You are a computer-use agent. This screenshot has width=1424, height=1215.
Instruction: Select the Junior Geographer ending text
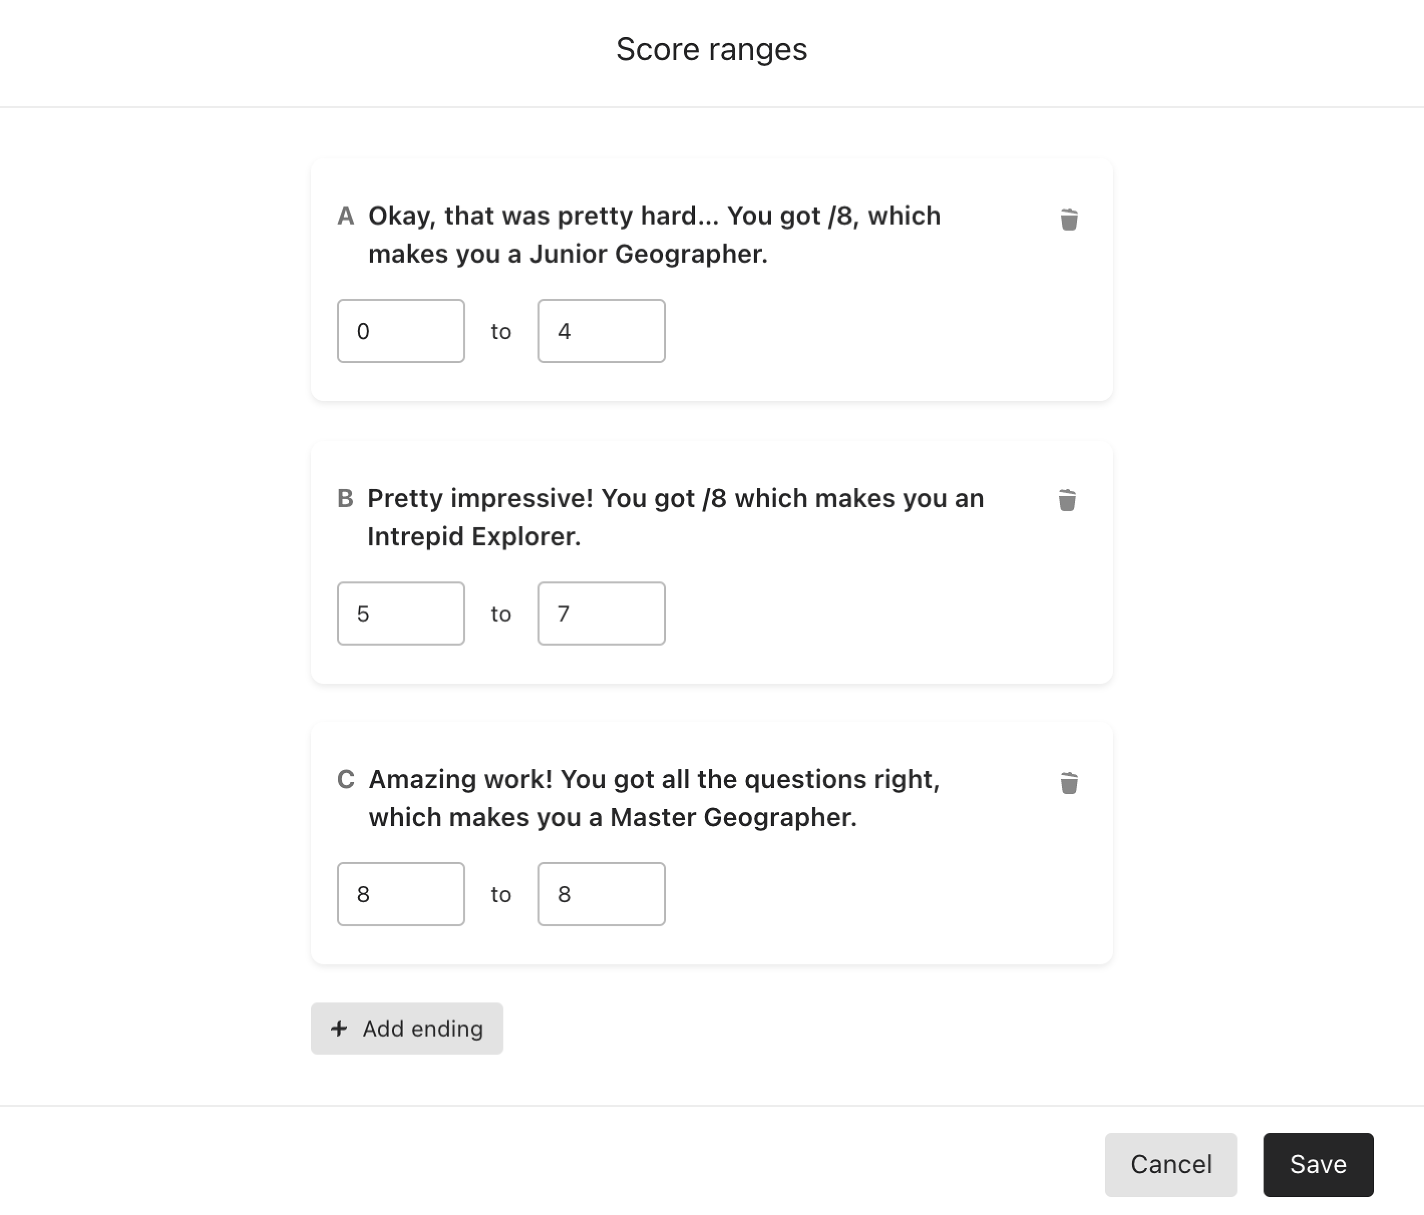pyautogui.click(x=654, y=235)
